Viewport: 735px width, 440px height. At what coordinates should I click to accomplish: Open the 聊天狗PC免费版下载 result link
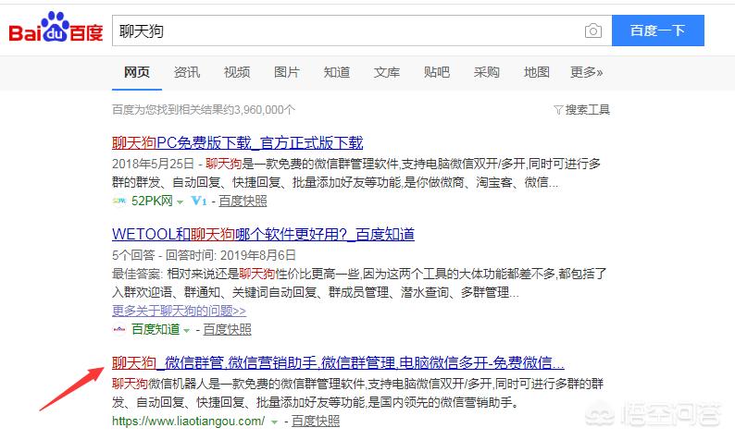[237, 143]
